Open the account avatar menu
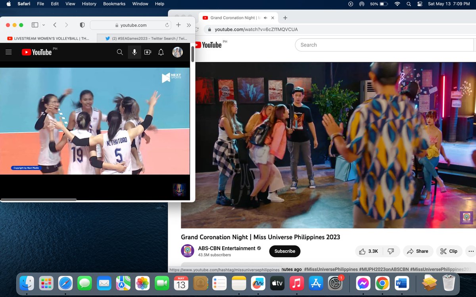Screen dimensions: 476x297 point(177,52)
